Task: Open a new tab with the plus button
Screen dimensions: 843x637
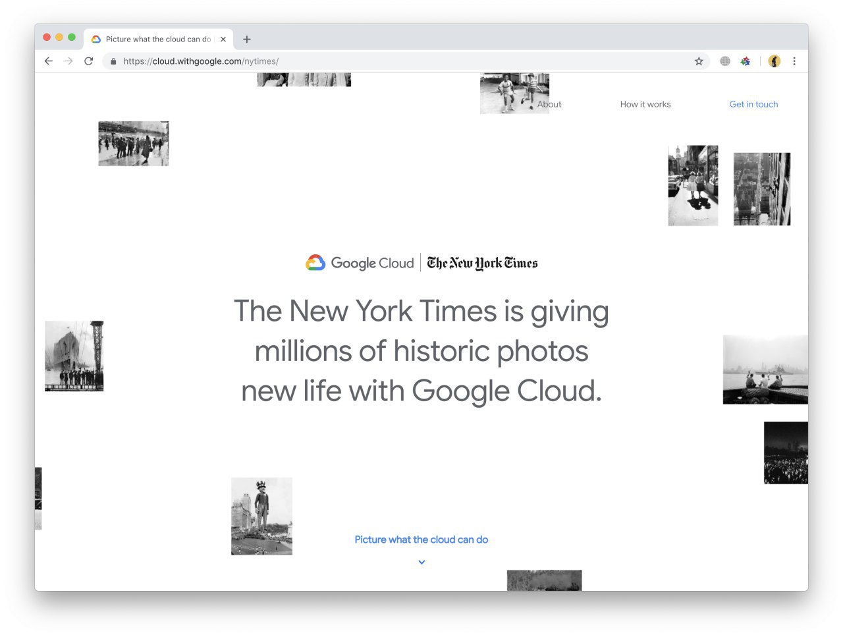Action: click(x=247, y=40)
